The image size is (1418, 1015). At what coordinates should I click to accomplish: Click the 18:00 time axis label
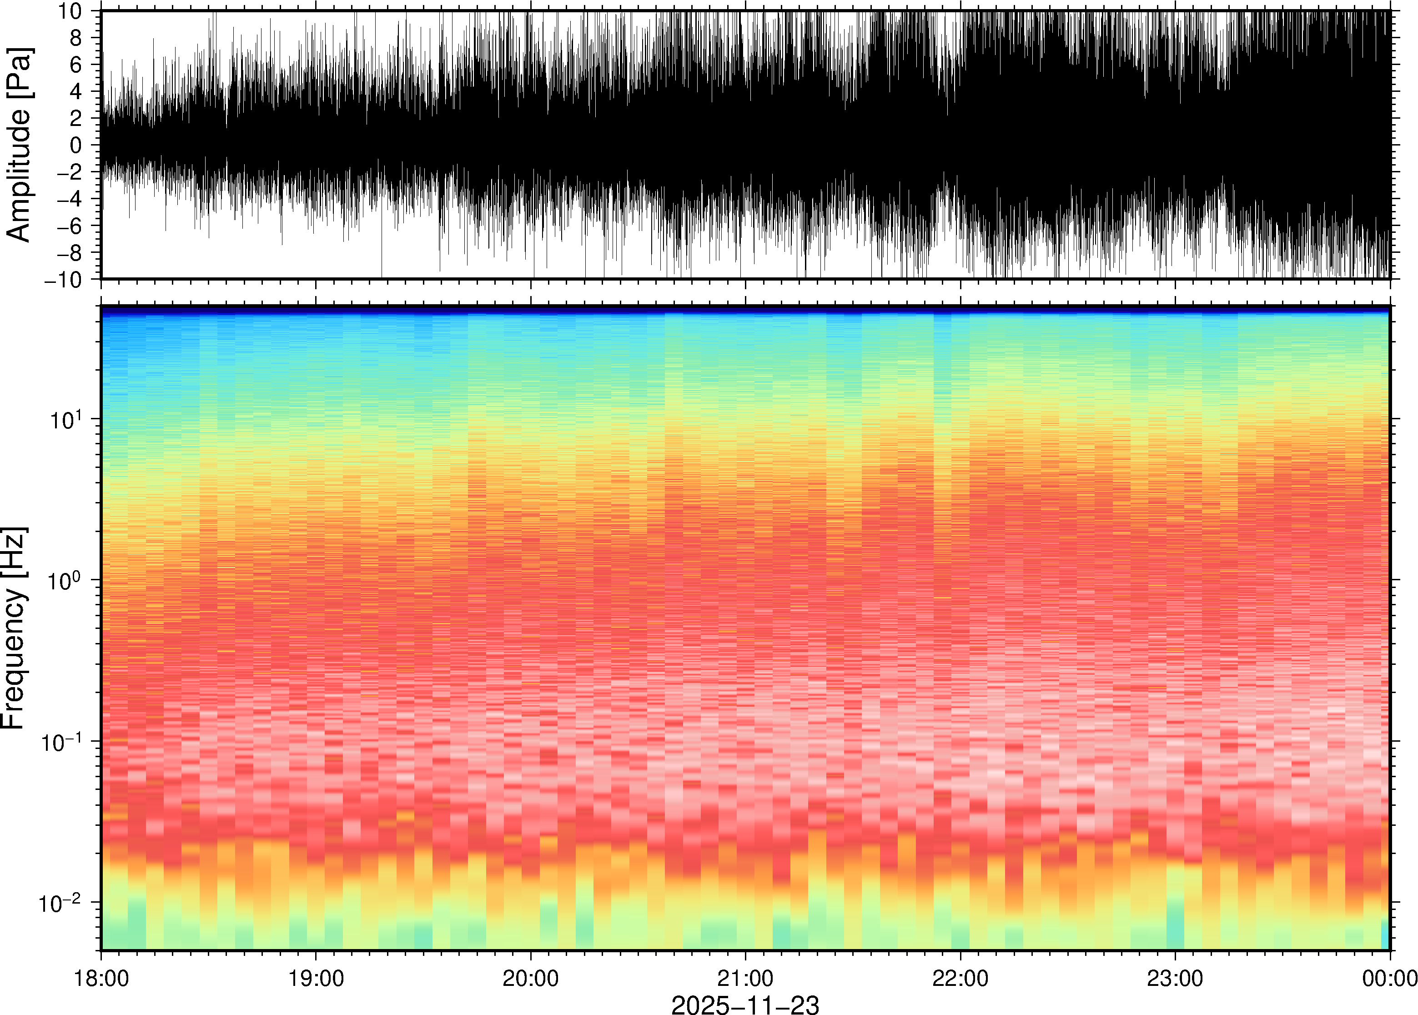tap(101, 978)
